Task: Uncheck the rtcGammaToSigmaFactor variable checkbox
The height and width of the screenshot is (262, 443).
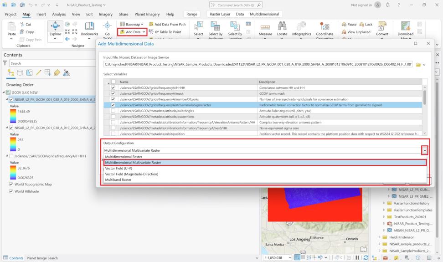Action: [113, 105]
